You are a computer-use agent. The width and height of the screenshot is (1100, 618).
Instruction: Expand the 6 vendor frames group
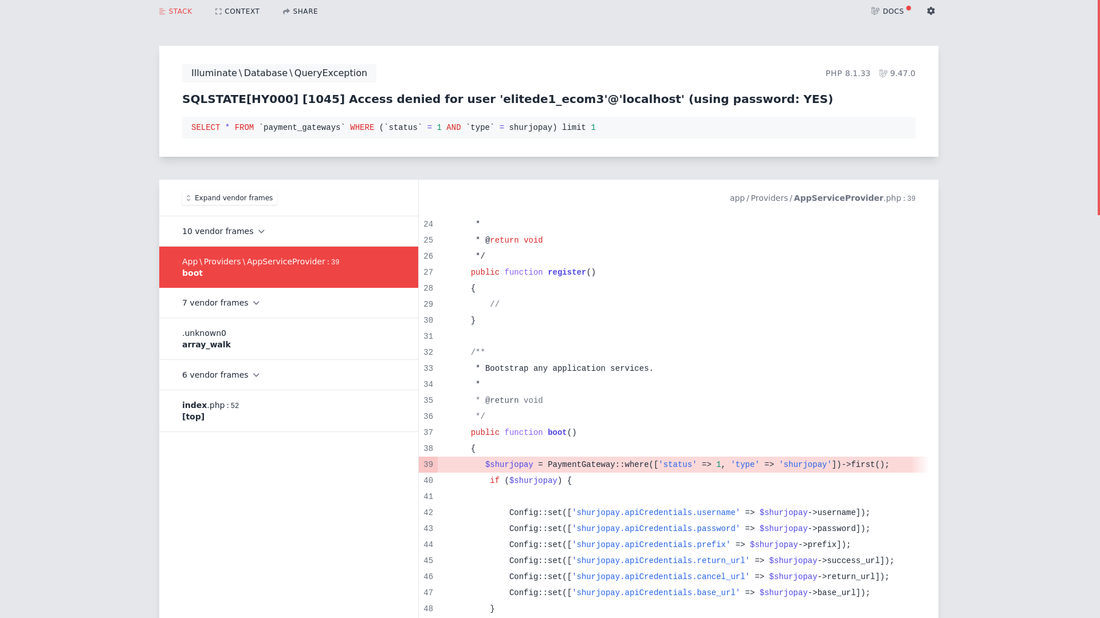289,375
